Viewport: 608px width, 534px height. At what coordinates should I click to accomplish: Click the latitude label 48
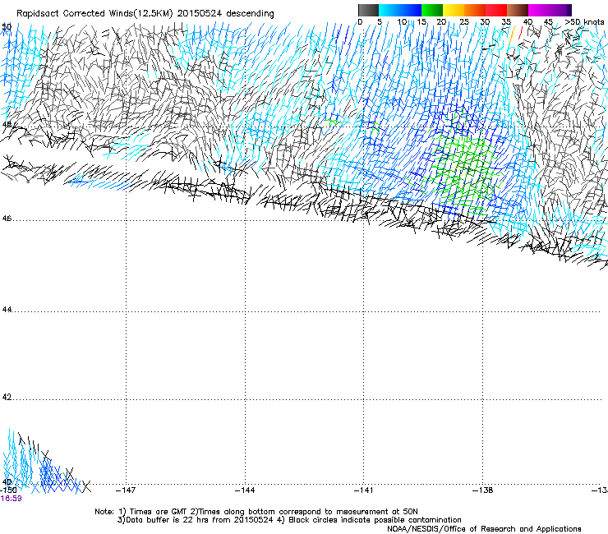(7, 125)
